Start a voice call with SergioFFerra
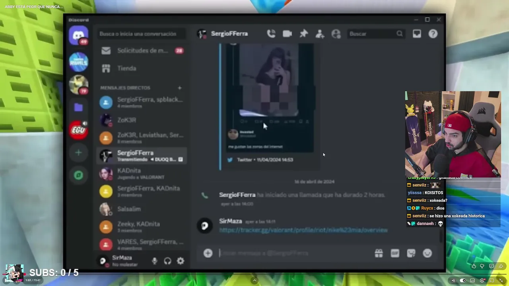This screenshot has height=286, width=509. pos(271,34)
